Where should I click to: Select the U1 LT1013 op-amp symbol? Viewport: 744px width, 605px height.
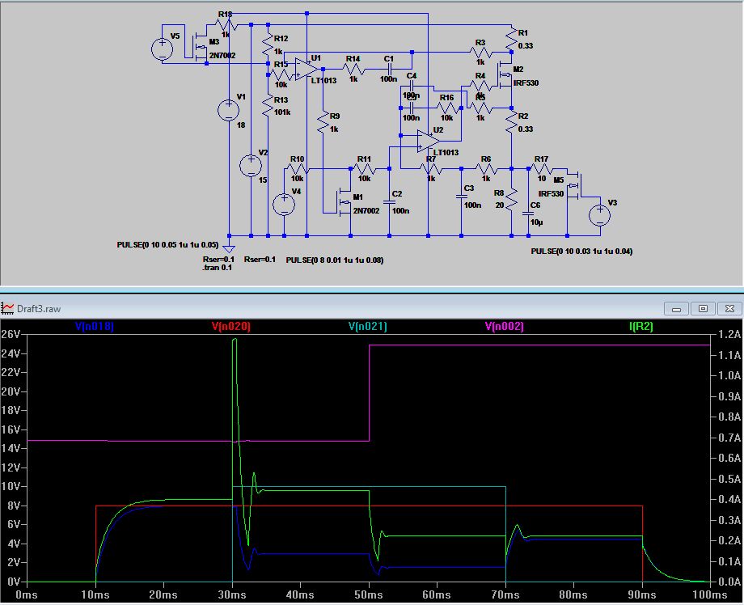click(x=307, y=70)
